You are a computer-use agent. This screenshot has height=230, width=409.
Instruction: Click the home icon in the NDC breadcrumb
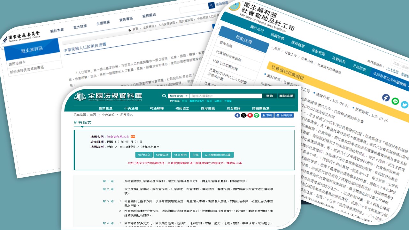click(x=129, y=30)
